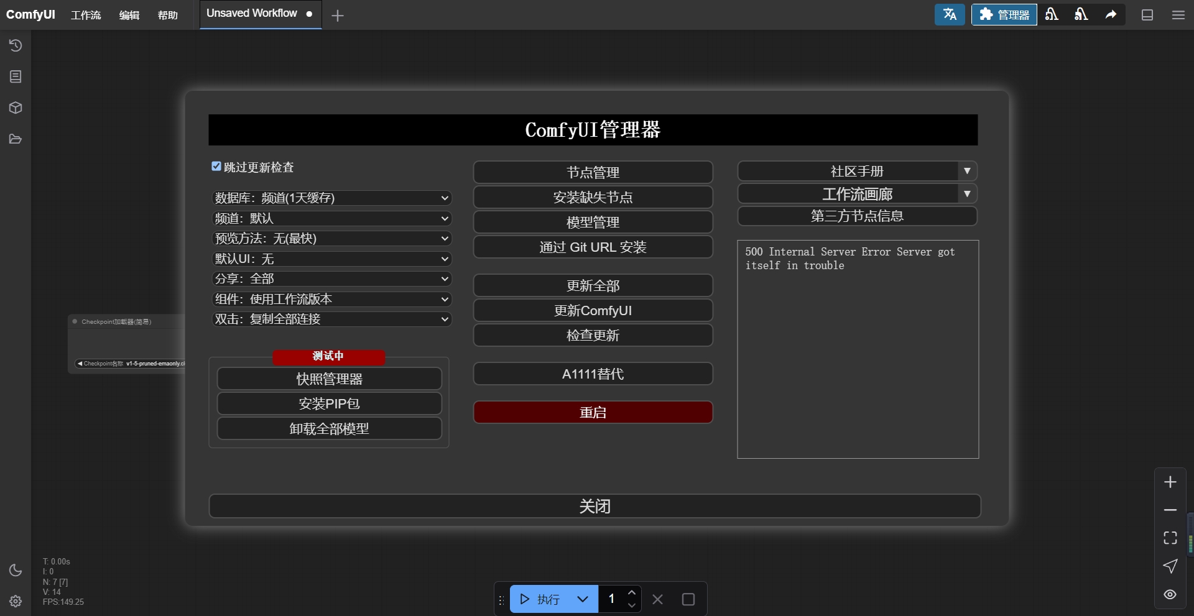This screenshot has width=1194, height=616.
Task: Click the Checkpoint加载器 node title
Action: [116, 321]
